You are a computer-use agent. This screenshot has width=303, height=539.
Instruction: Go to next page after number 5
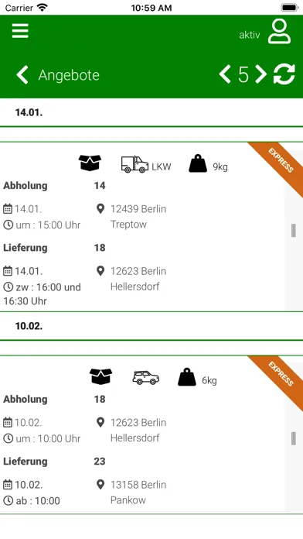260,74
